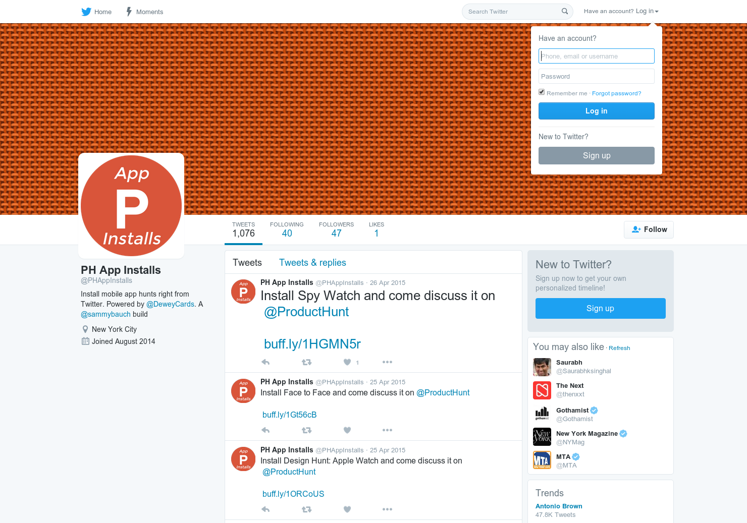Image resolution: width=747 pixels, height=523 pixels.
Task: View the Likes 1 list
Action: (x=377, y=229)
